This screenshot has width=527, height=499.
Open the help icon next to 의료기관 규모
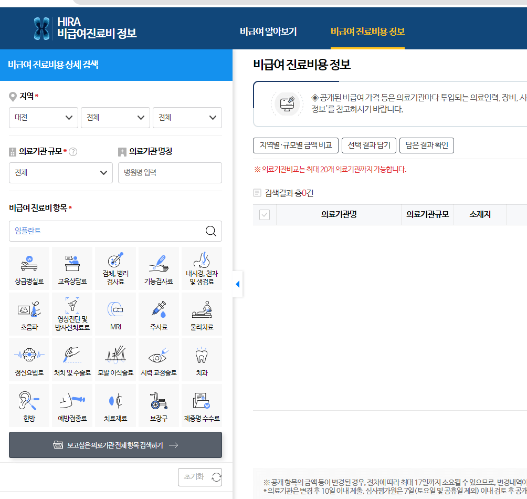click(x=73, y=152)
